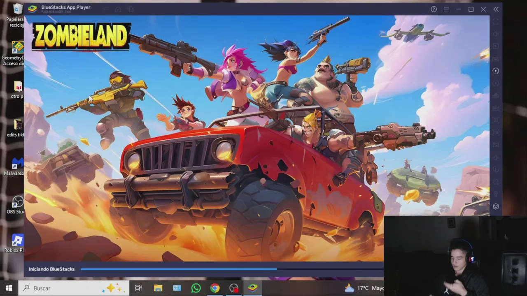Open OBS Studio from the taskbar
527x296 pixels.
coord(234,288)
